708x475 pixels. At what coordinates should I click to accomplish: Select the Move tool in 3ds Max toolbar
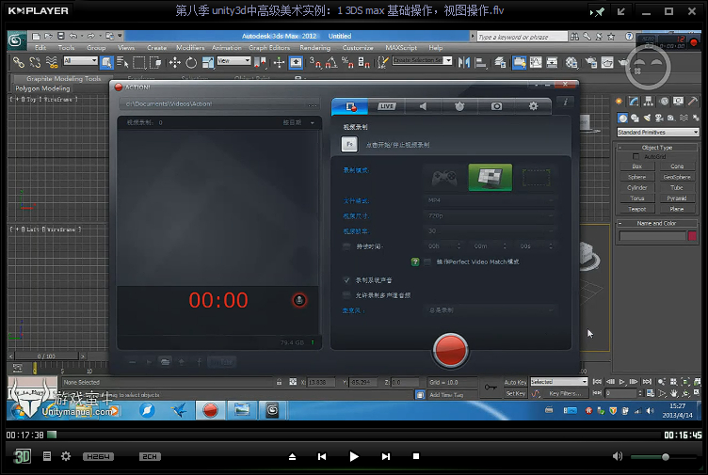174,62
